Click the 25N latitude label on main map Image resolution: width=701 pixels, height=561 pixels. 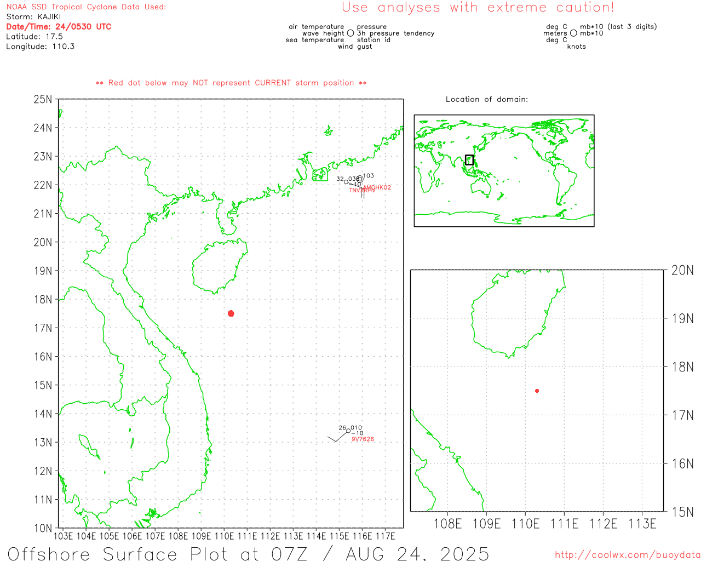click(43, 100)
